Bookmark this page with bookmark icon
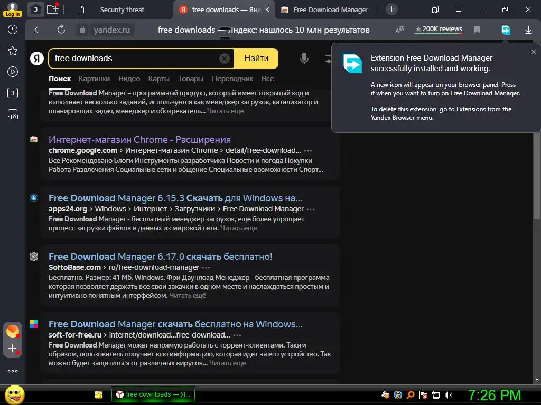The width and height of the screenshot is (541, 405). click(477, 30)
